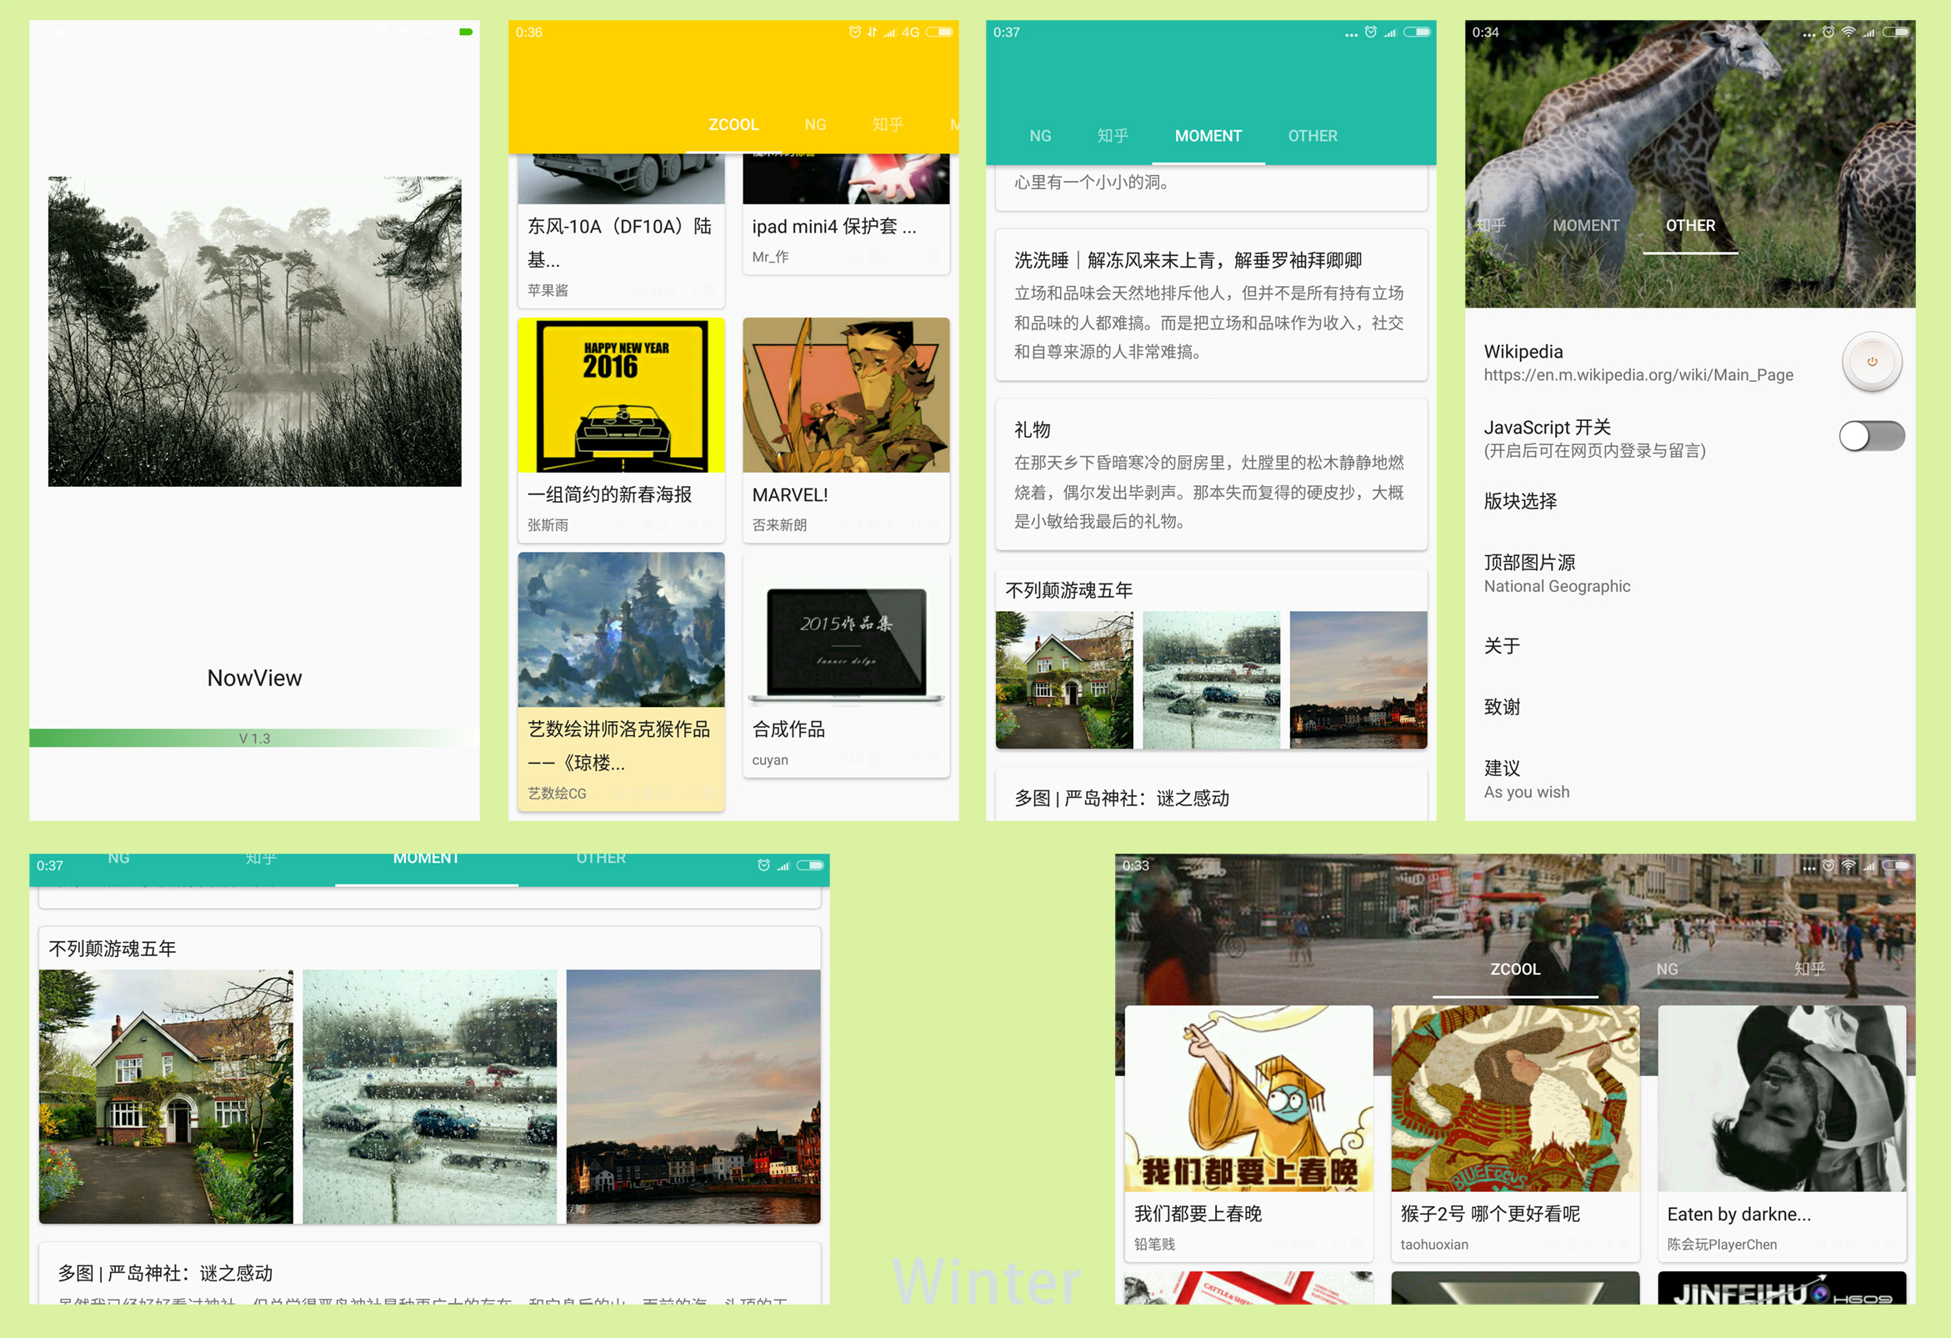1951x1338 pixels.
Task: Open the 礼物 article card
Action: coord(1211,474)
